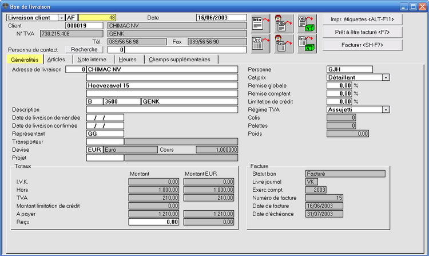The height and width of the screenshot is (256, 429).
Task: Close the Bon de livraison window
Action: (422, 6)
